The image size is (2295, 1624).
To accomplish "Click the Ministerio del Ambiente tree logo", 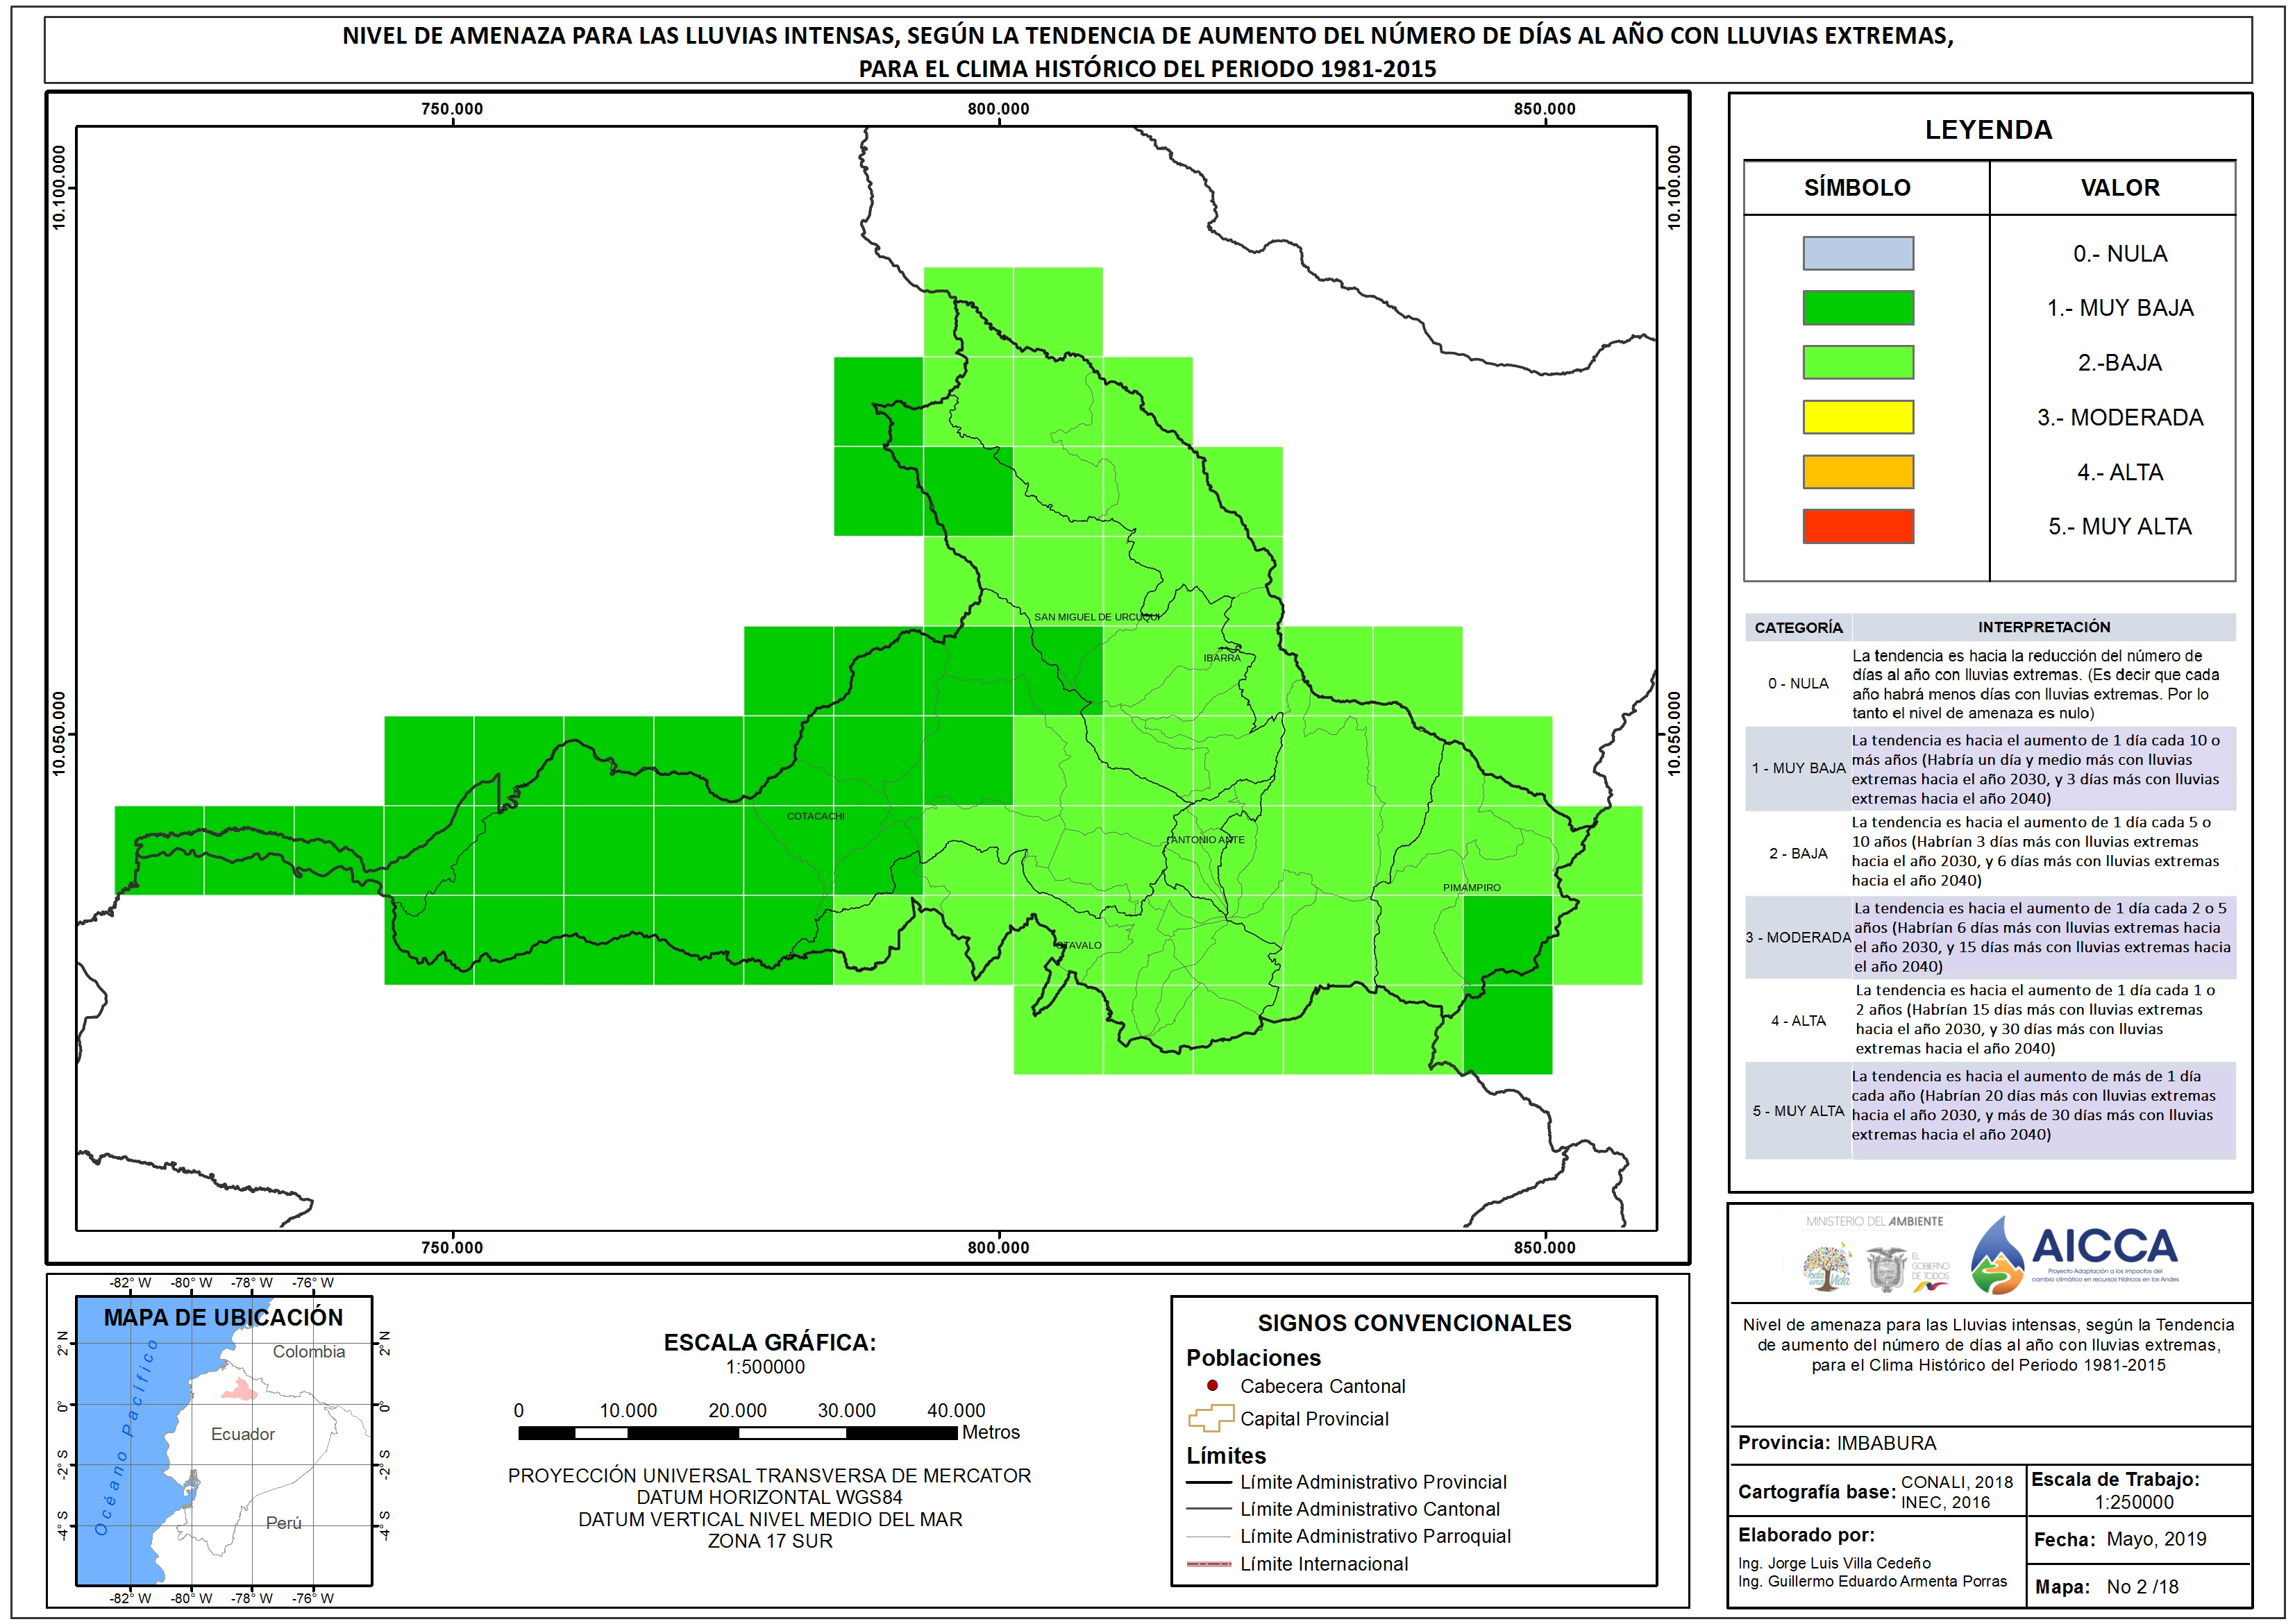I will pyautogui.click(x=1827, y=1267).
